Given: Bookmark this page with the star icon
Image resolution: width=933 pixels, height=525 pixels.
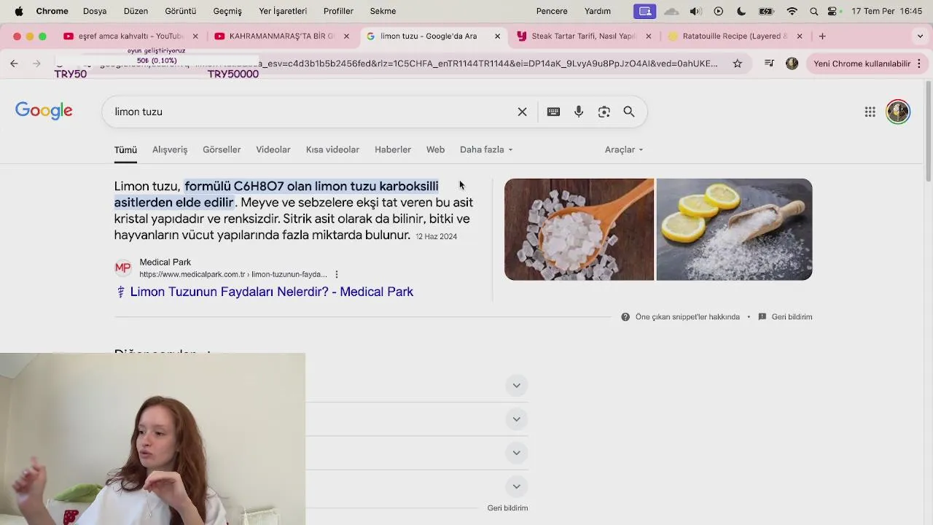Looking at the screenshot, I should [738, 63].
